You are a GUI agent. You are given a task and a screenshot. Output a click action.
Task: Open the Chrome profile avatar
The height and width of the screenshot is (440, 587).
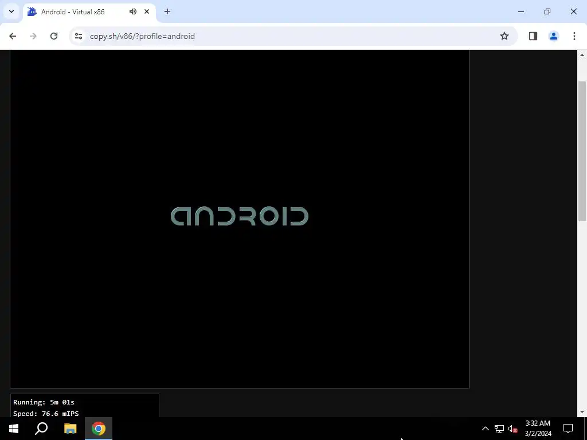553,36
